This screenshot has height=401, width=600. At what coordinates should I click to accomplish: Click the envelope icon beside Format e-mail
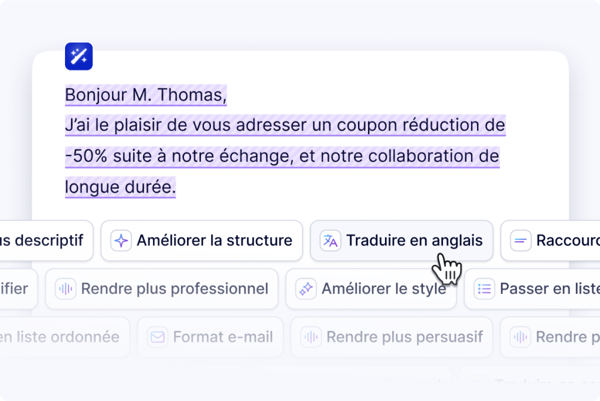click(x=157, y=337)
